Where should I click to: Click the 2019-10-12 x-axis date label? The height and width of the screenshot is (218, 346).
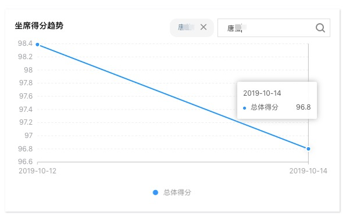click(38, 171)
